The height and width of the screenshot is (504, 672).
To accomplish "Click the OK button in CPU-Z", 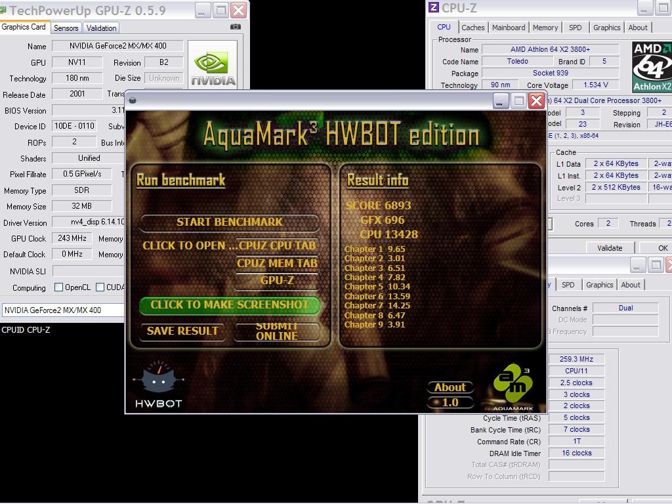I will tap(662, 247).
